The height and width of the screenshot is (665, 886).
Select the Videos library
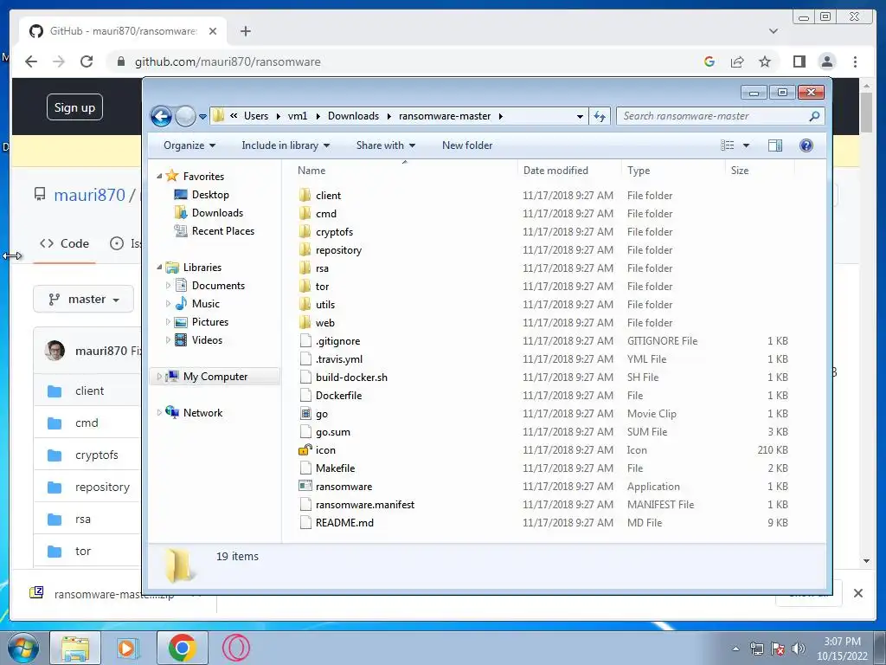[x=207, y=339]
